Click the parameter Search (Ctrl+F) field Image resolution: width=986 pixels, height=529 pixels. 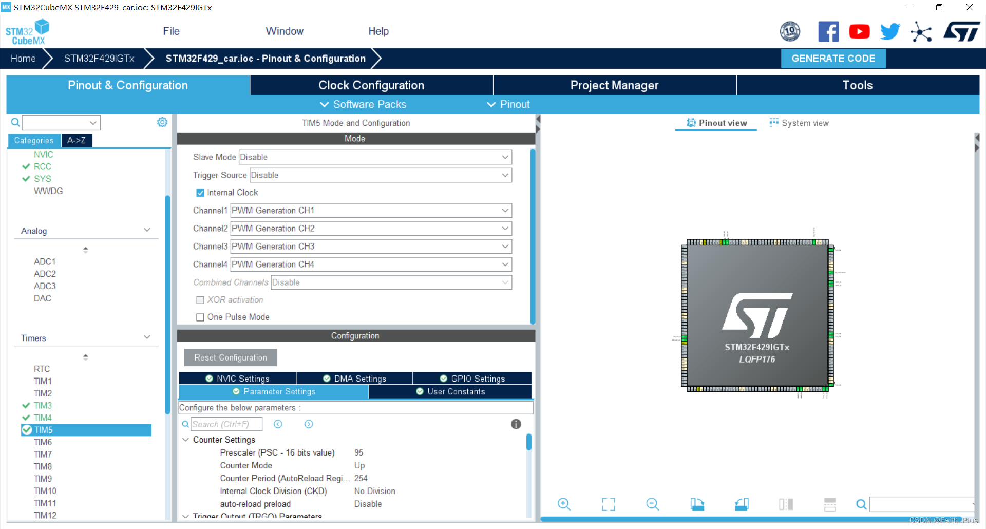tap(226, 424)
